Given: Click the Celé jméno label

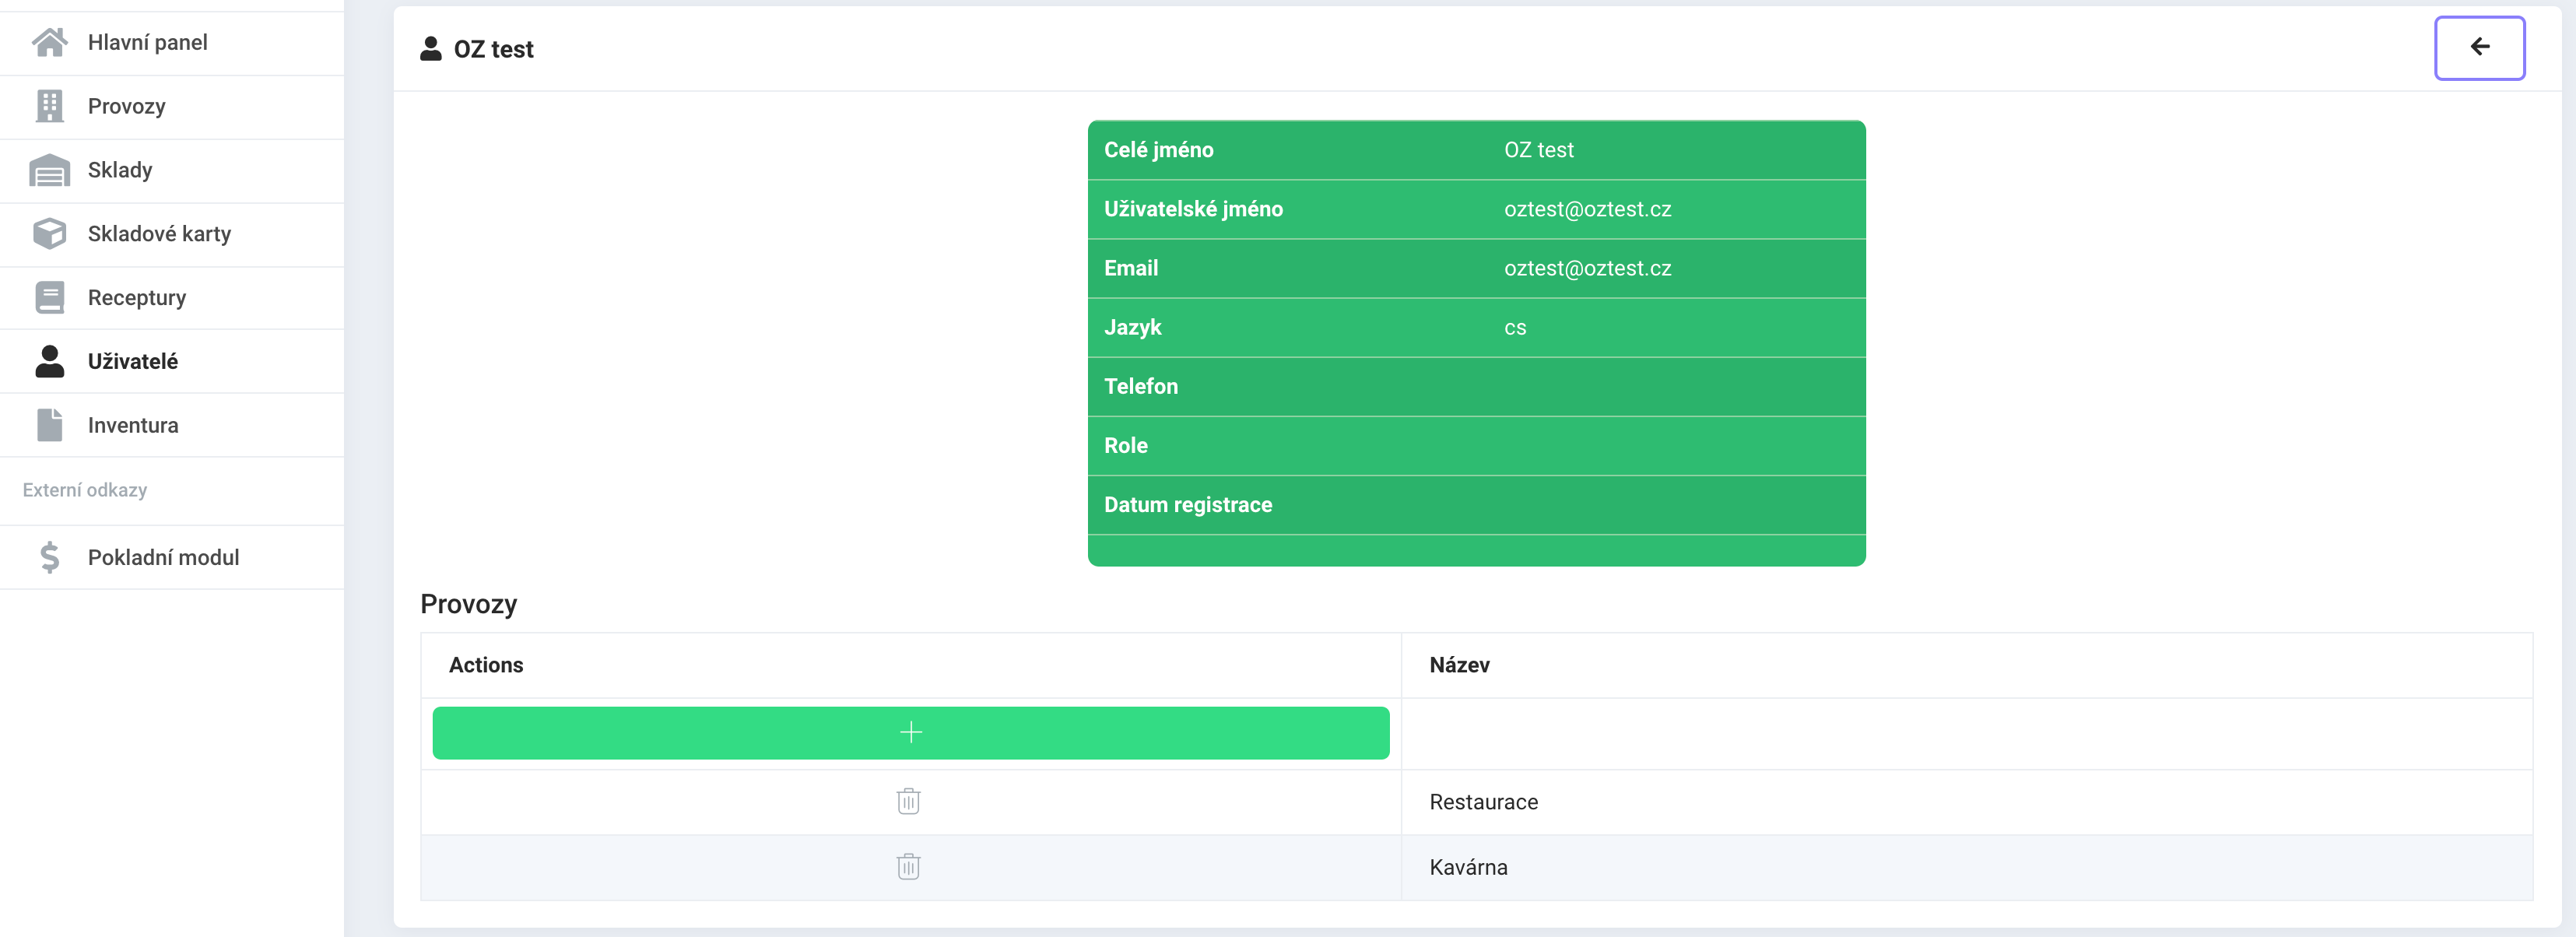Looking at the screenshot, I should coord(1158,150).
